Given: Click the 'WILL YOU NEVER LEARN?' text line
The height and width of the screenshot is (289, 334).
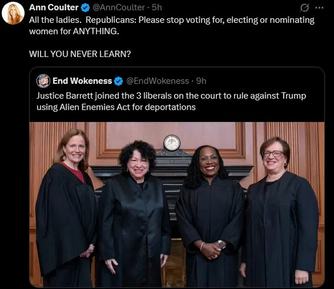Looking at the screenshot, I should coord(80,54).
